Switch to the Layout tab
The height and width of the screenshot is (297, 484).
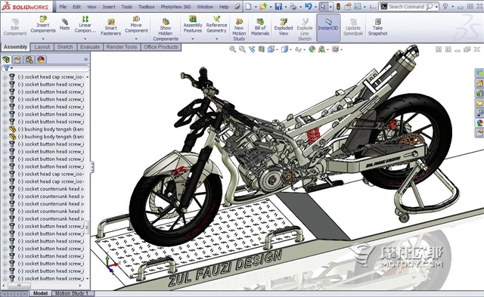(42, 47)
